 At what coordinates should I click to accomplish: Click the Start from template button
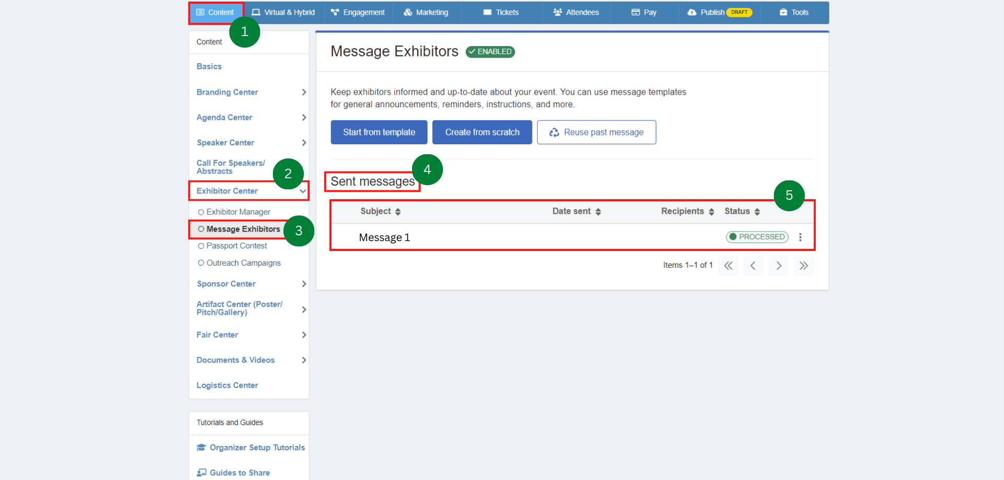click(x=379, y=132)
